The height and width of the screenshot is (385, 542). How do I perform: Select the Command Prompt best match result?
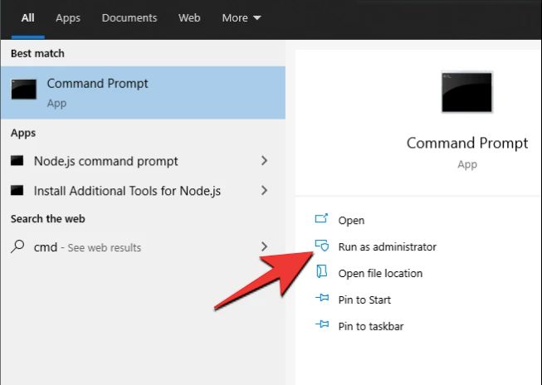pyautogui.click(x=143, y=93)
